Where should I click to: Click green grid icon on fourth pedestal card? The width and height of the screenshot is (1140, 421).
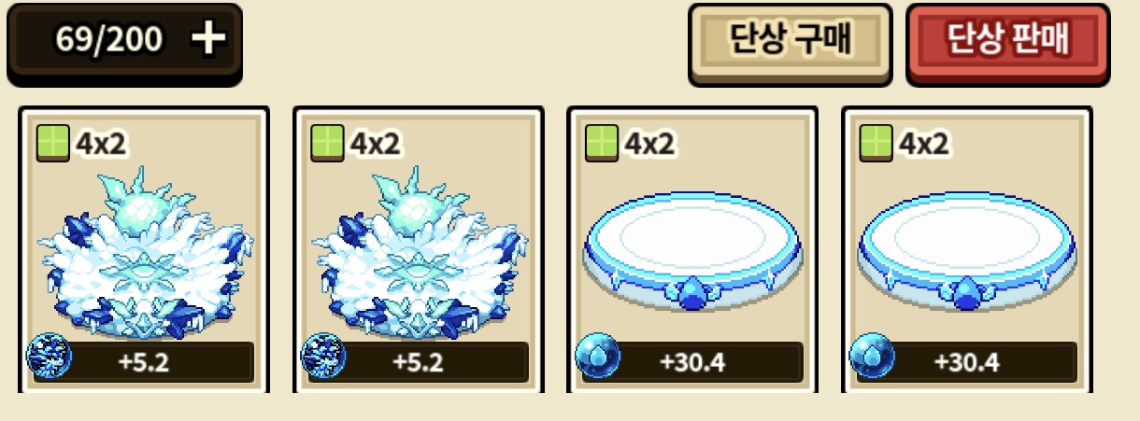click(875, 144)
